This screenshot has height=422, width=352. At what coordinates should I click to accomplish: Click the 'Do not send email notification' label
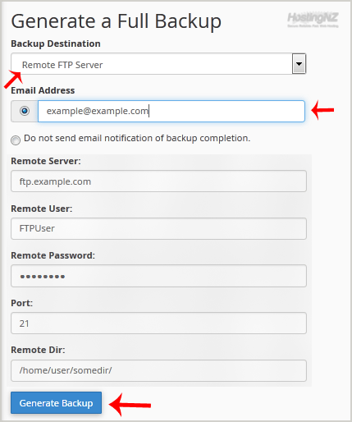[137, 138]
